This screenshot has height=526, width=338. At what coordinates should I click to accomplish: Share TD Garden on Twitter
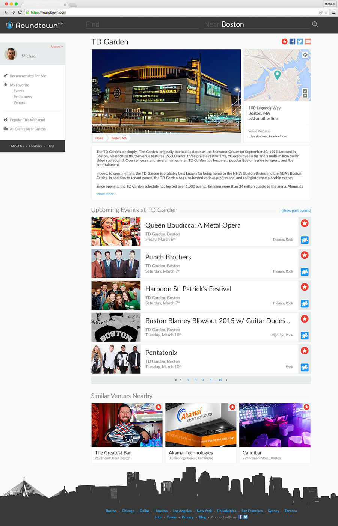[x=300, y=42]
